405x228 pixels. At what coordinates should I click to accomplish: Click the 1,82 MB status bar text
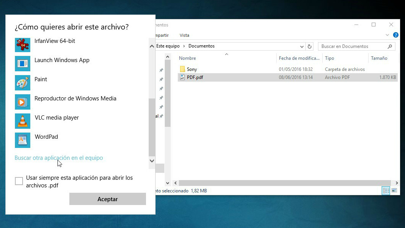pyautogui.click(x=199, y=191)
